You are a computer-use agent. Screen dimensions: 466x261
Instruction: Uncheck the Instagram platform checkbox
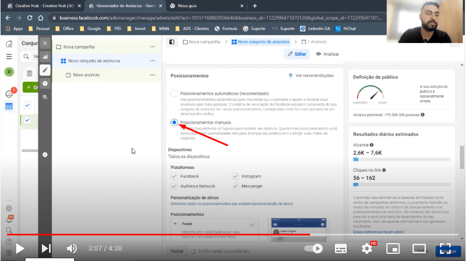coord(235,176)
